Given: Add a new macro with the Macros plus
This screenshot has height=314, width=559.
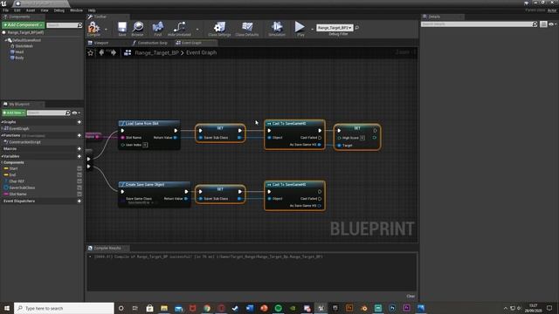Looking at the screenshot, I should (79, 149).
